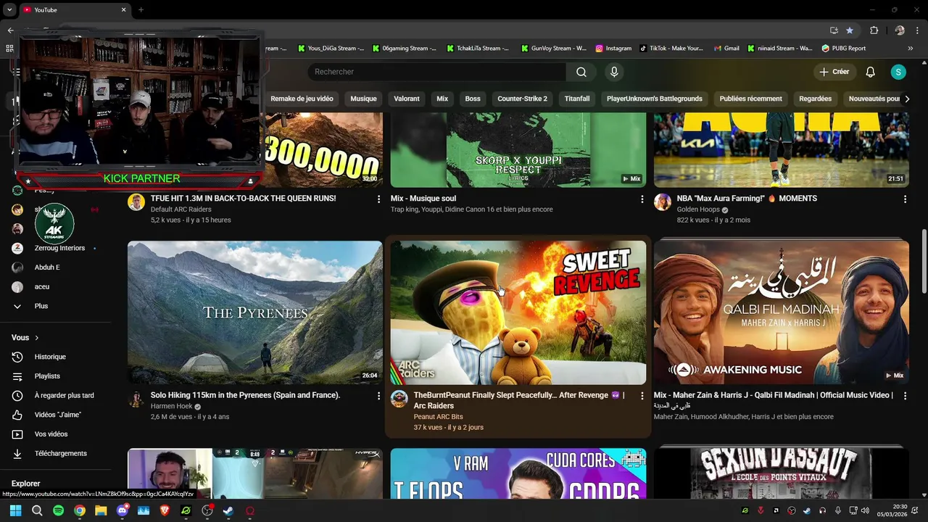The width and height of the screenshot is (928, 522).
Task: Select the Counter-Strike 2 filter chip
Action: click(x=522, y=99)
